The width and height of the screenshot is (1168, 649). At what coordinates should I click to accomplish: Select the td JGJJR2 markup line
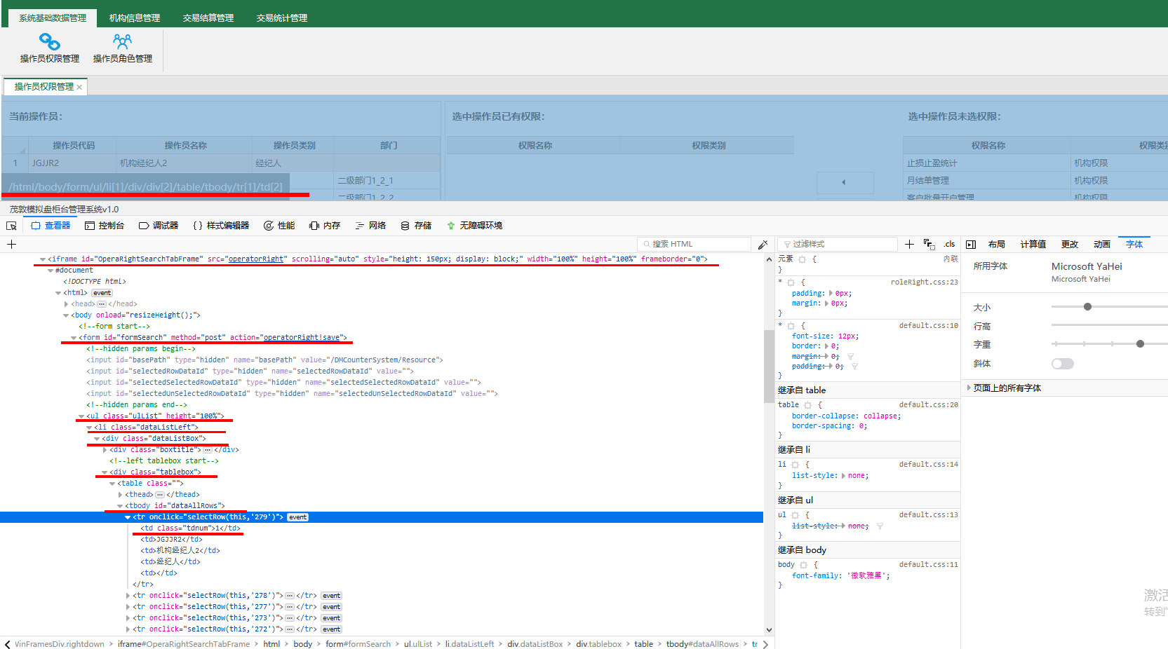click(x=172, y=540)
